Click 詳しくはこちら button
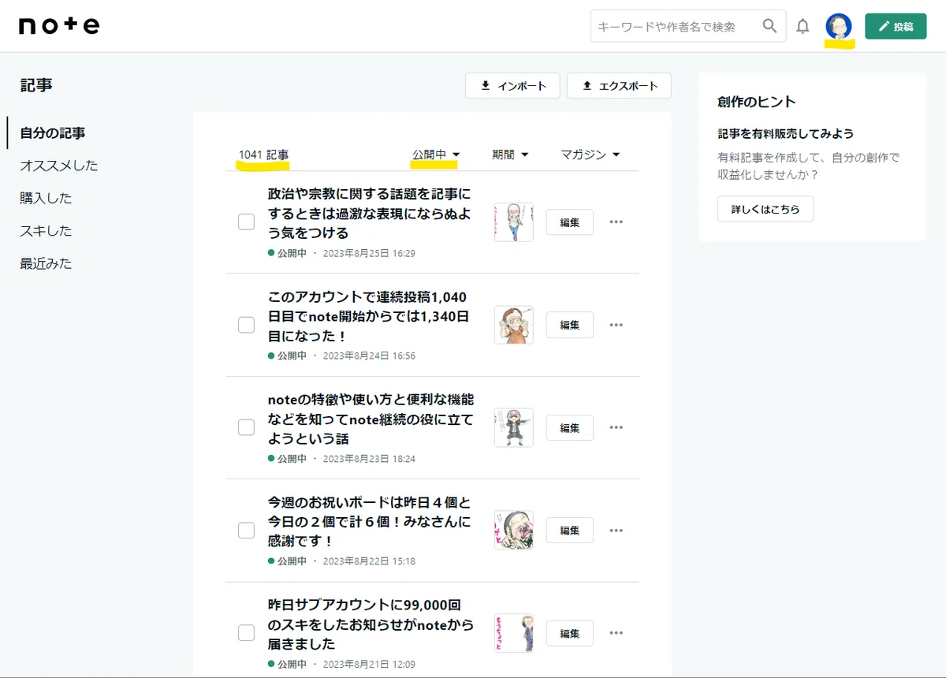 pos(765,209)
